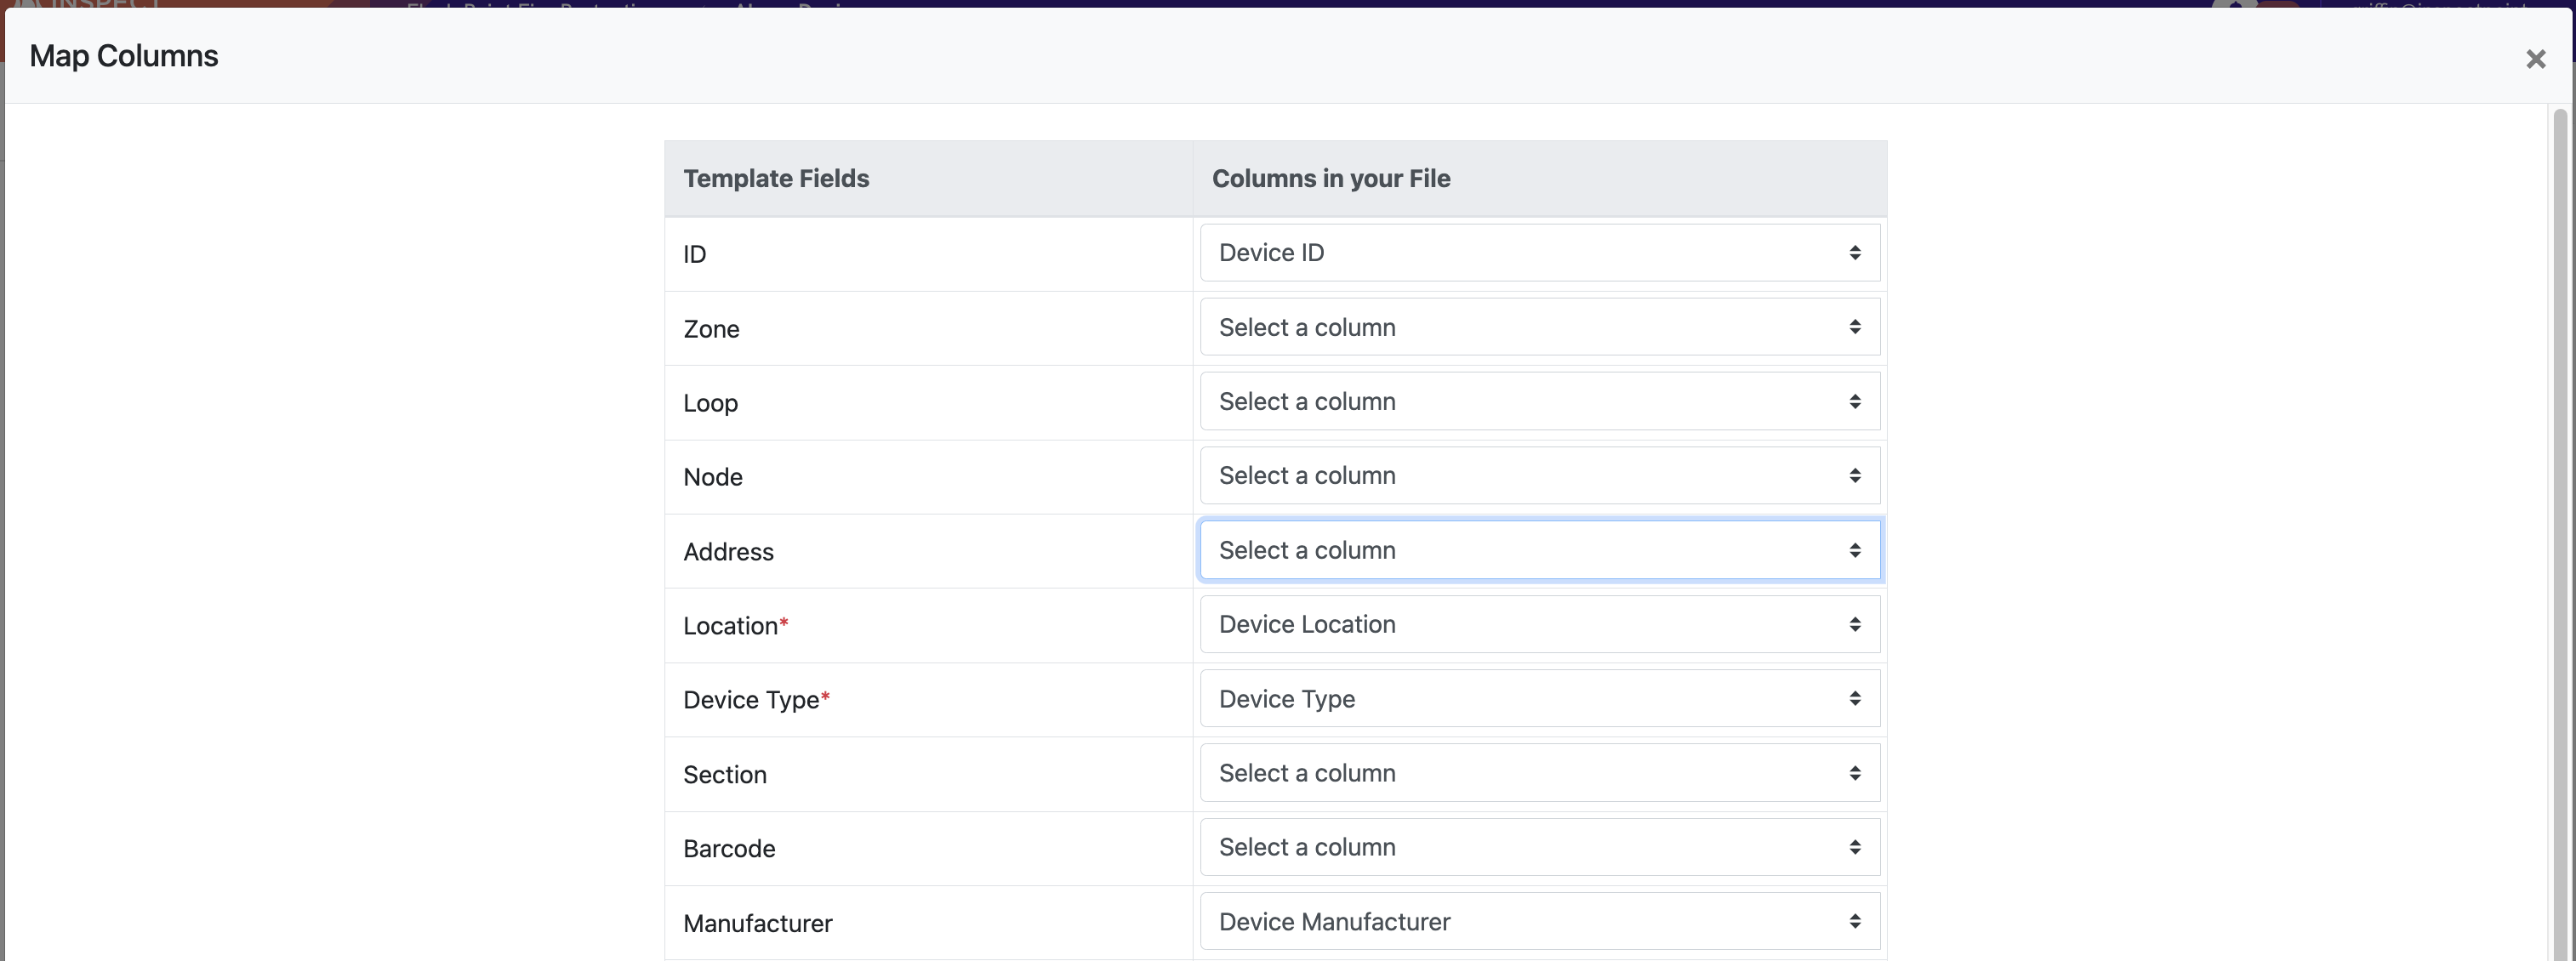Click the Map Columns dialog title

(x=124, y=56)
